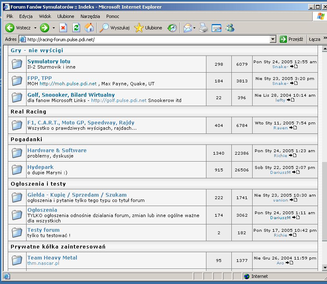Click the Przejdź go button
Screen dimensions: 327x284
(291, 39)
